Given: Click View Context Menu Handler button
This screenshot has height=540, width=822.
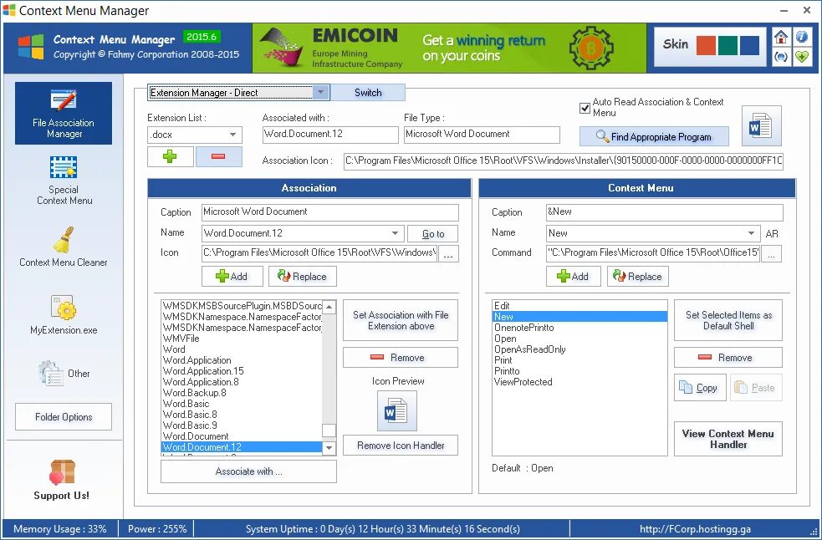Looking at the screenshot, I should pyautogui.click(x=728, y=439).
